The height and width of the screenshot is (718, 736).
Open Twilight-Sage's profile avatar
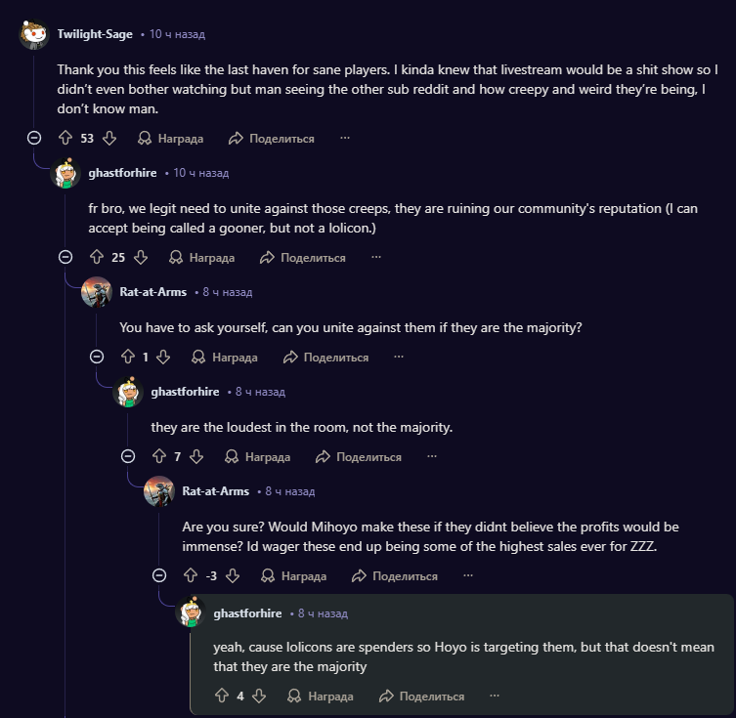[33, 34]
